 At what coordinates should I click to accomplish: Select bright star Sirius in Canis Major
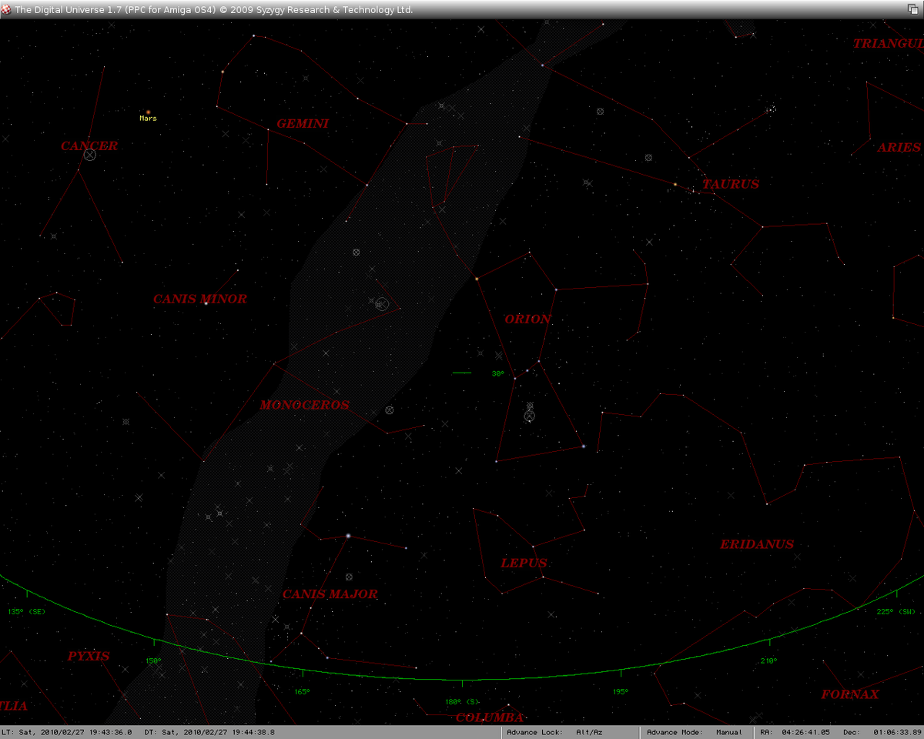tap(348, 536)
